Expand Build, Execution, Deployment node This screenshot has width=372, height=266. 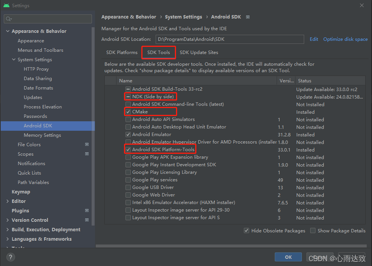point(8,230)
